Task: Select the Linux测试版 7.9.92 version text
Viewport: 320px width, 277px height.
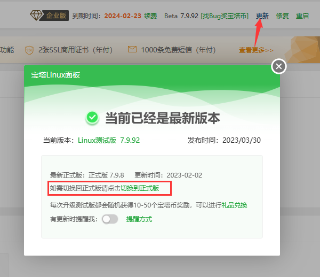Action: 109,140
